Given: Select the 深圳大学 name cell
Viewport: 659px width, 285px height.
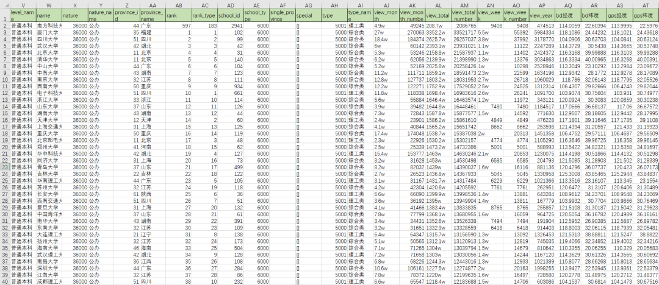Looking at the screenshot, I should coord(49,268).
